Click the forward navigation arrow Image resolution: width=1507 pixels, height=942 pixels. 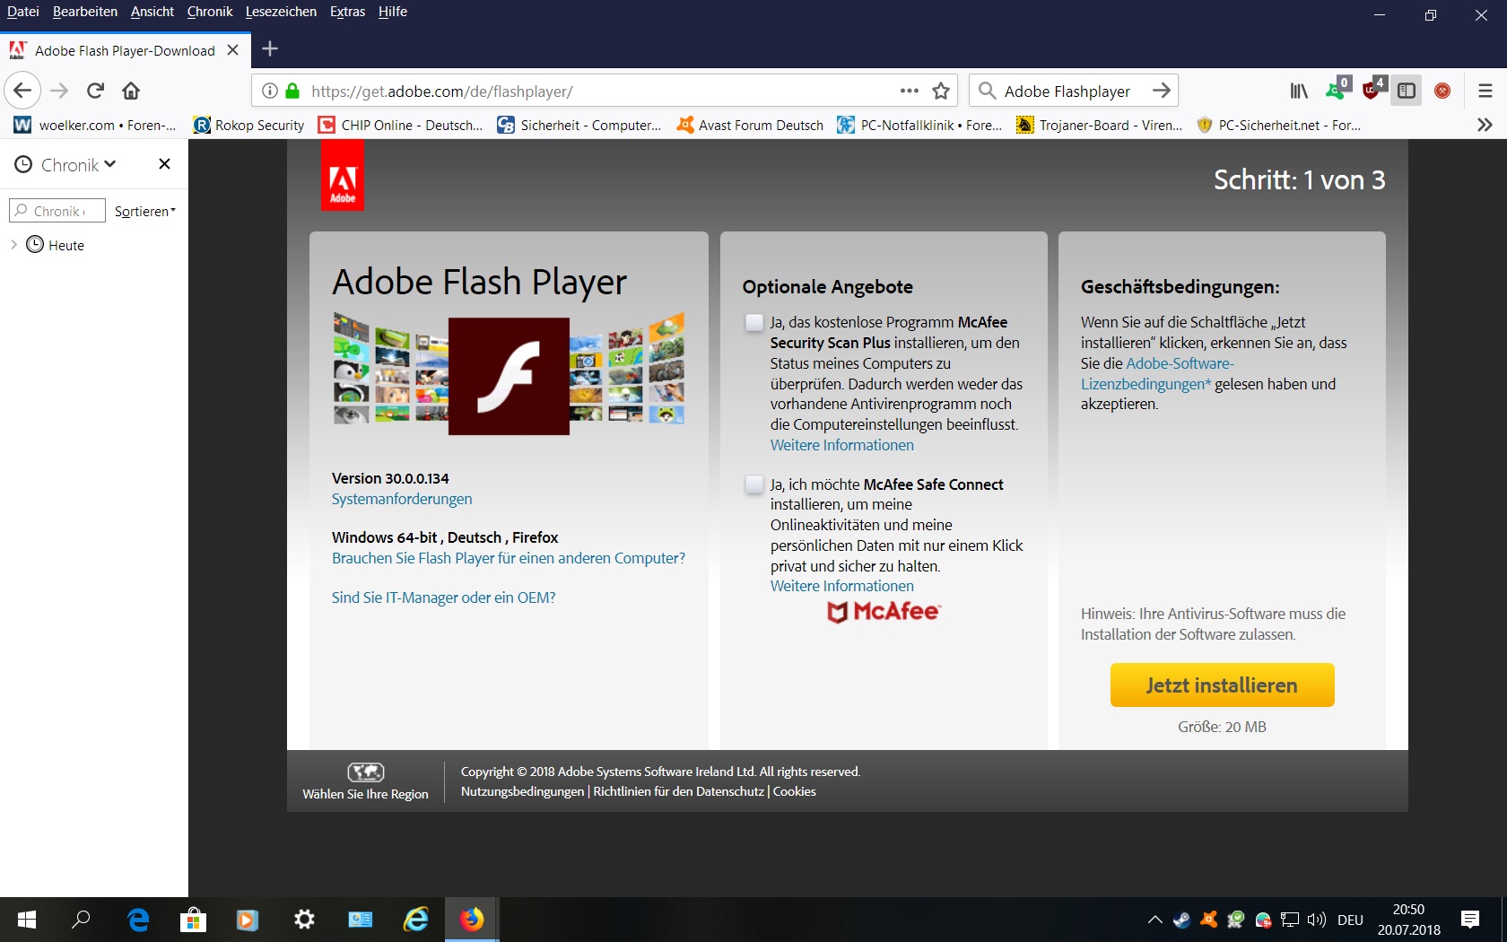(59, 91)
